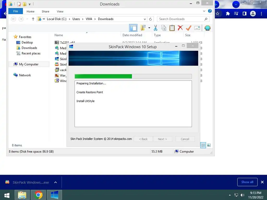Click the globe shell icon in Explorer toolbar
The width and height of the screenshot is (267, 200).
click(x=207, y=28)
